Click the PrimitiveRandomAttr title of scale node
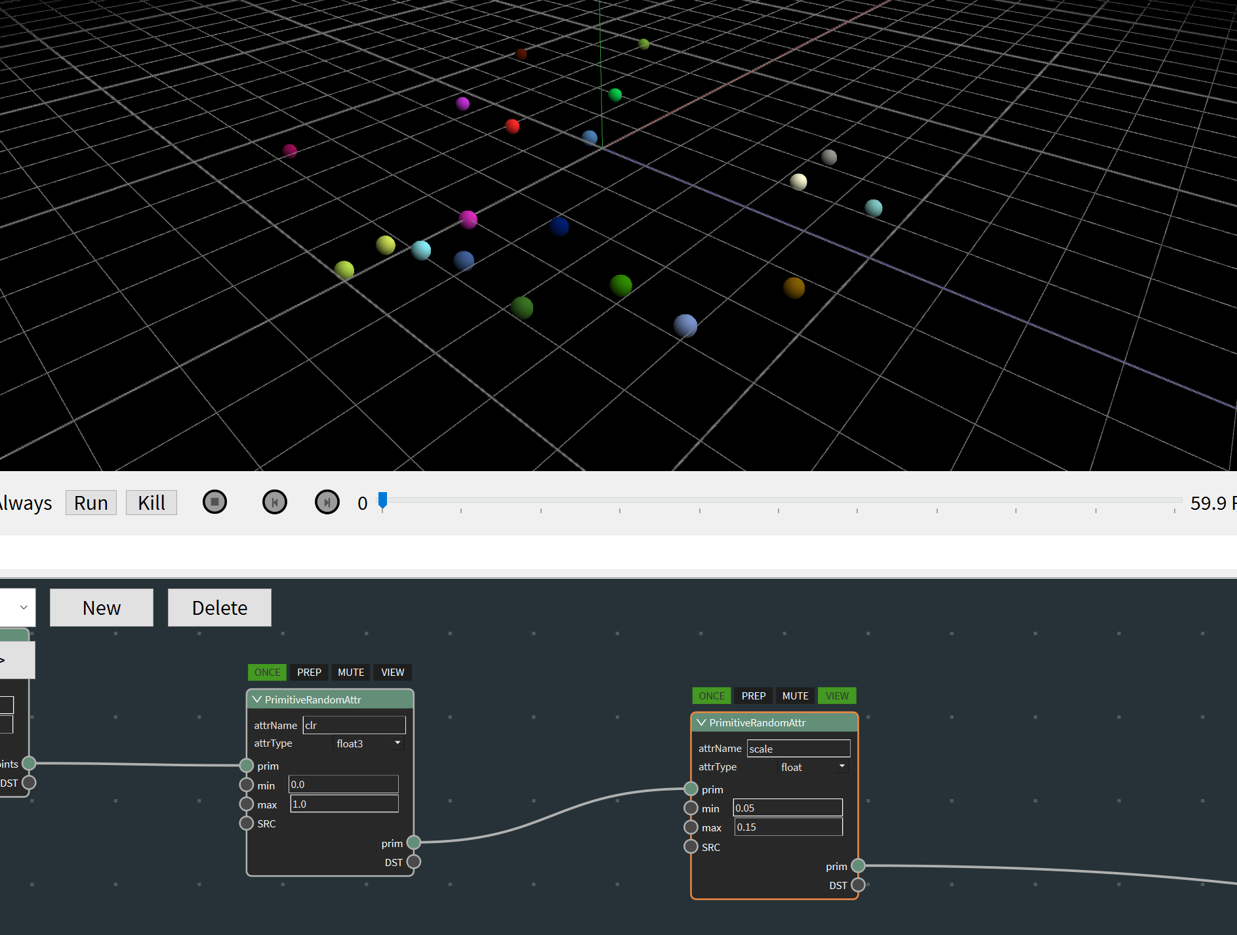Viewport: 1237px width, 935px height. pos(758,722)
